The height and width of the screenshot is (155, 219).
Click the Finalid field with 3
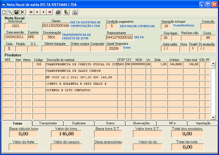tap(193, 49)
